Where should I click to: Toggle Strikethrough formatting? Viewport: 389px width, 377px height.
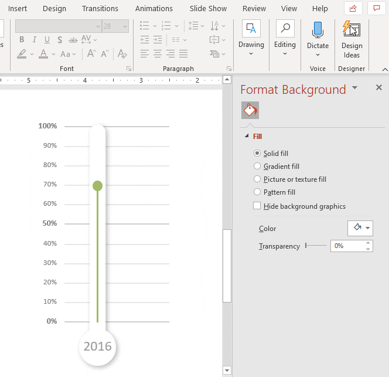pyautogui.click(x=73, y=40)
